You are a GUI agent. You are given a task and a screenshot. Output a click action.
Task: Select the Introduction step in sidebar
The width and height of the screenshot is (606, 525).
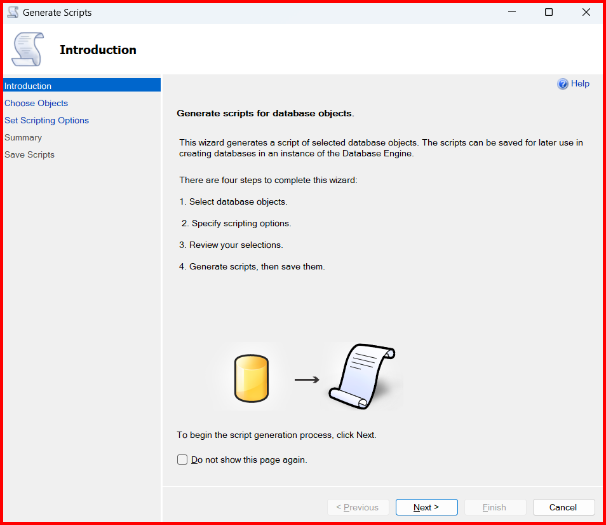[28, 86]
